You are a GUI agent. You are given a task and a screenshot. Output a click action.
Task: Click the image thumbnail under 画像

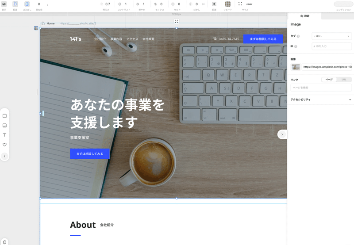tap(296, 67)
